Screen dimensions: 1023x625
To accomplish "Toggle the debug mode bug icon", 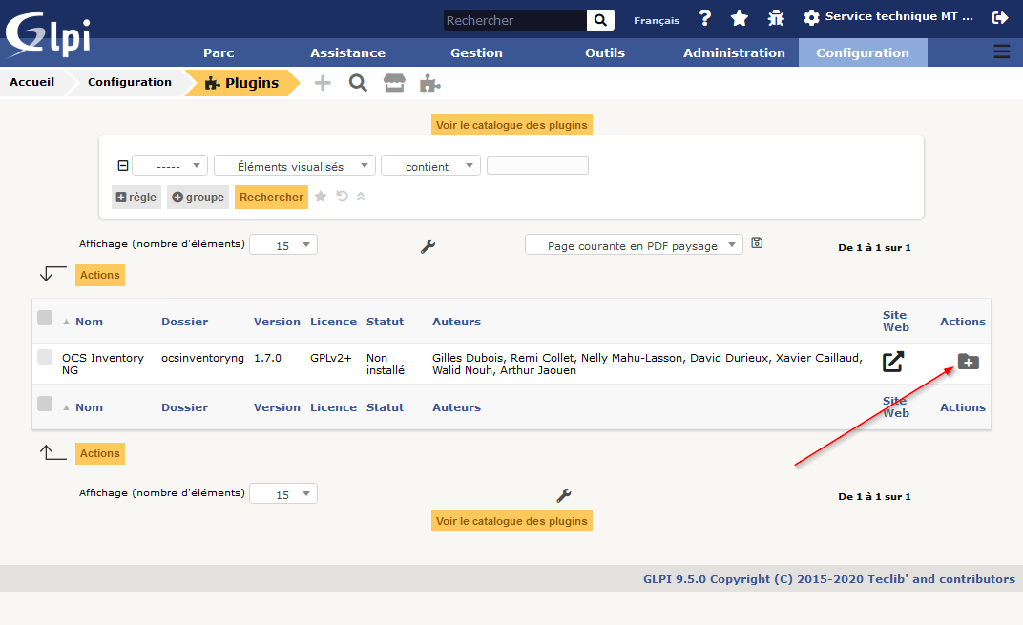I will tap(776, 18).
